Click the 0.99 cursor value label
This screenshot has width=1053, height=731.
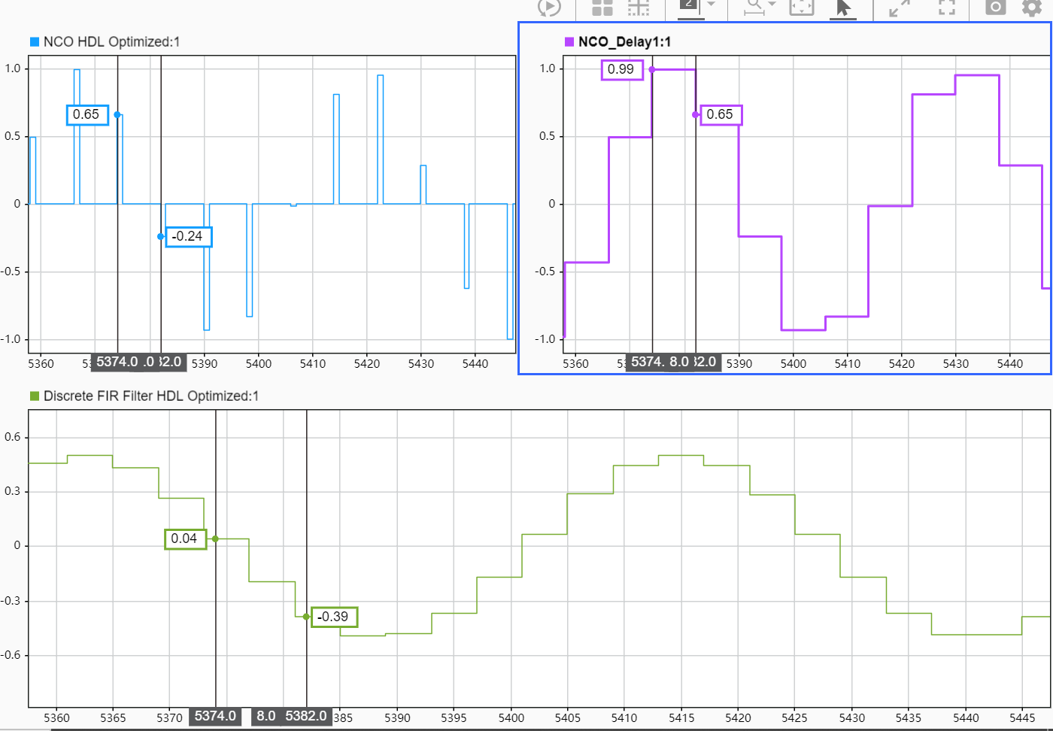click(x=622, y=68)
